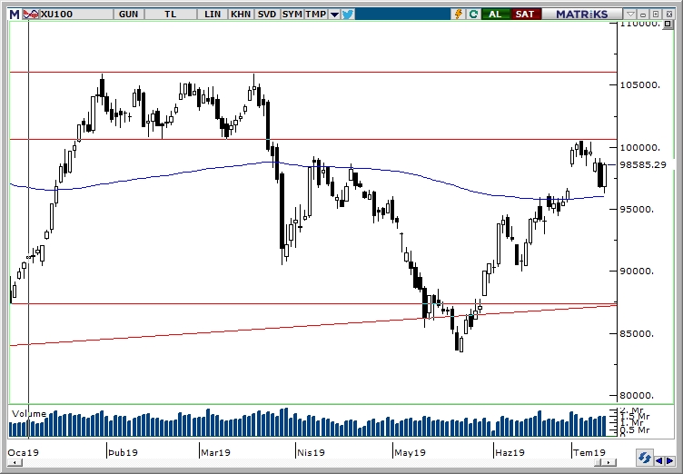Toggle the LIN linear scale button
This screenshot has width=683, height=474.
point(213,15)
